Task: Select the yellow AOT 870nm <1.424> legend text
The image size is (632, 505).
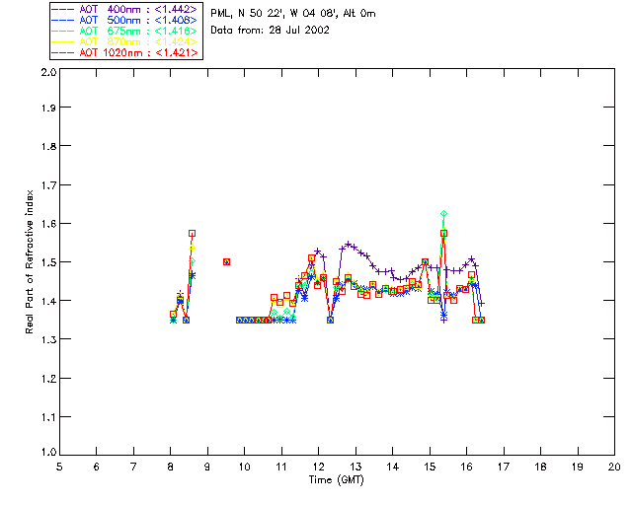Action: [x=138, y=41]
